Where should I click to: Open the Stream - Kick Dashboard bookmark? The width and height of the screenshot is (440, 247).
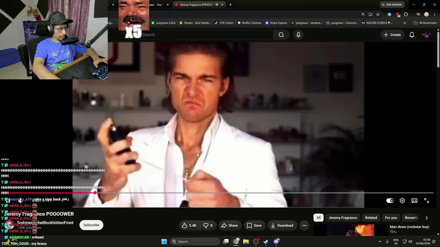point(195,23)
